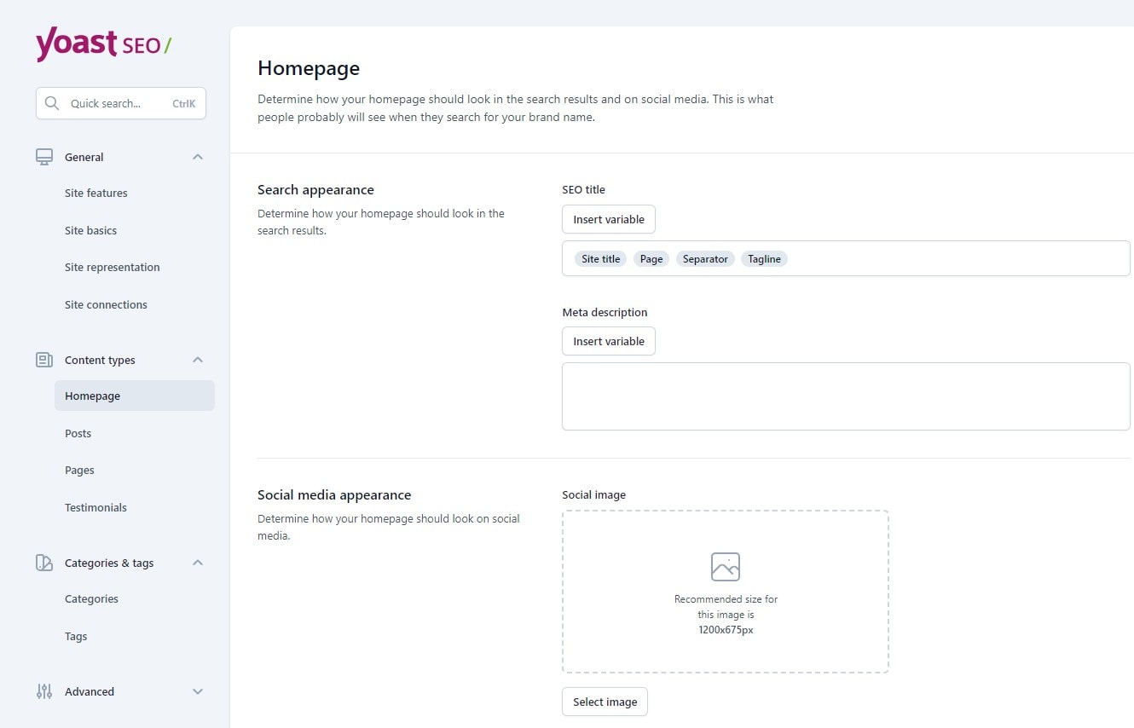Open Tags settings
This screenshot has height=728, width=1134.
pos(76,636)
